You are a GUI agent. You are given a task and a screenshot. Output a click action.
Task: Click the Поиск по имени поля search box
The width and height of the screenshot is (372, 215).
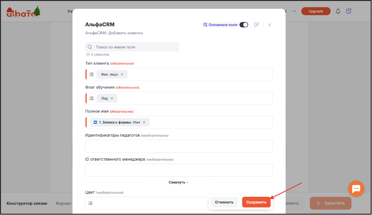132,47
